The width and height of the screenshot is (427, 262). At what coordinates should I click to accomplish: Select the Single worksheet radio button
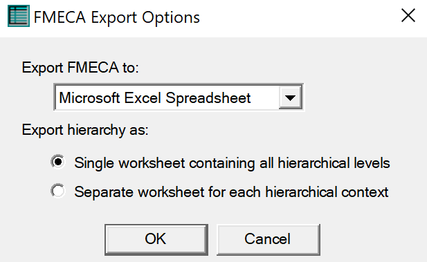(x=57, y=162)
